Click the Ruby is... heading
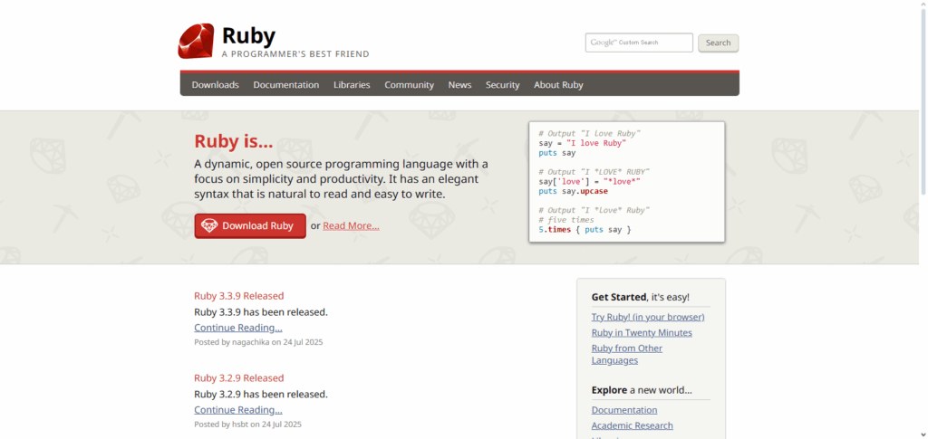The image size is (928, 439). tap(233, 141)
